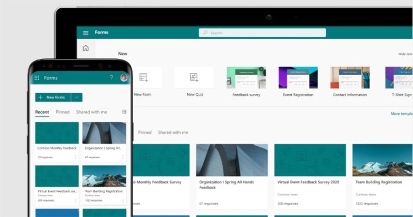This screenshot has height=217, width=413.
Task: Open the hamburger menu on the tablet
Action: pyautogui.click(x=86, y=33)
